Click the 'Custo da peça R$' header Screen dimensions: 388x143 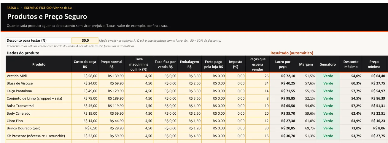pyautogui.click(x=85, y=64)
